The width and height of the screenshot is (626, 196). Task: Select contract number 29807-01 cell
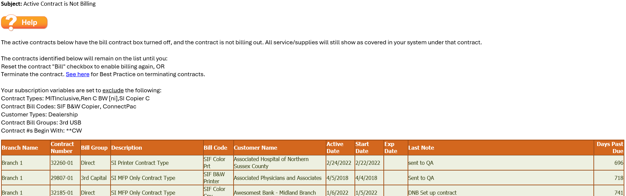click(x=65, y=178)
